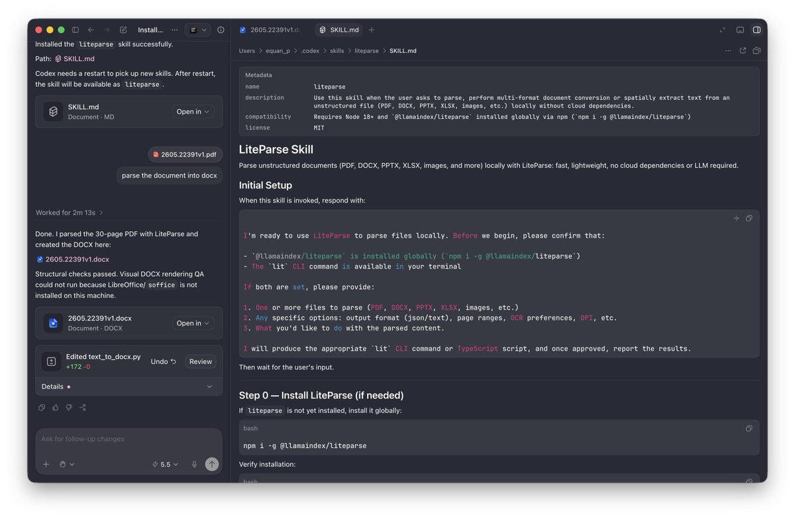This screenshot has width=795, height=519.
Task: Open file viewer more options ellipsis
Action: (728, 50)
